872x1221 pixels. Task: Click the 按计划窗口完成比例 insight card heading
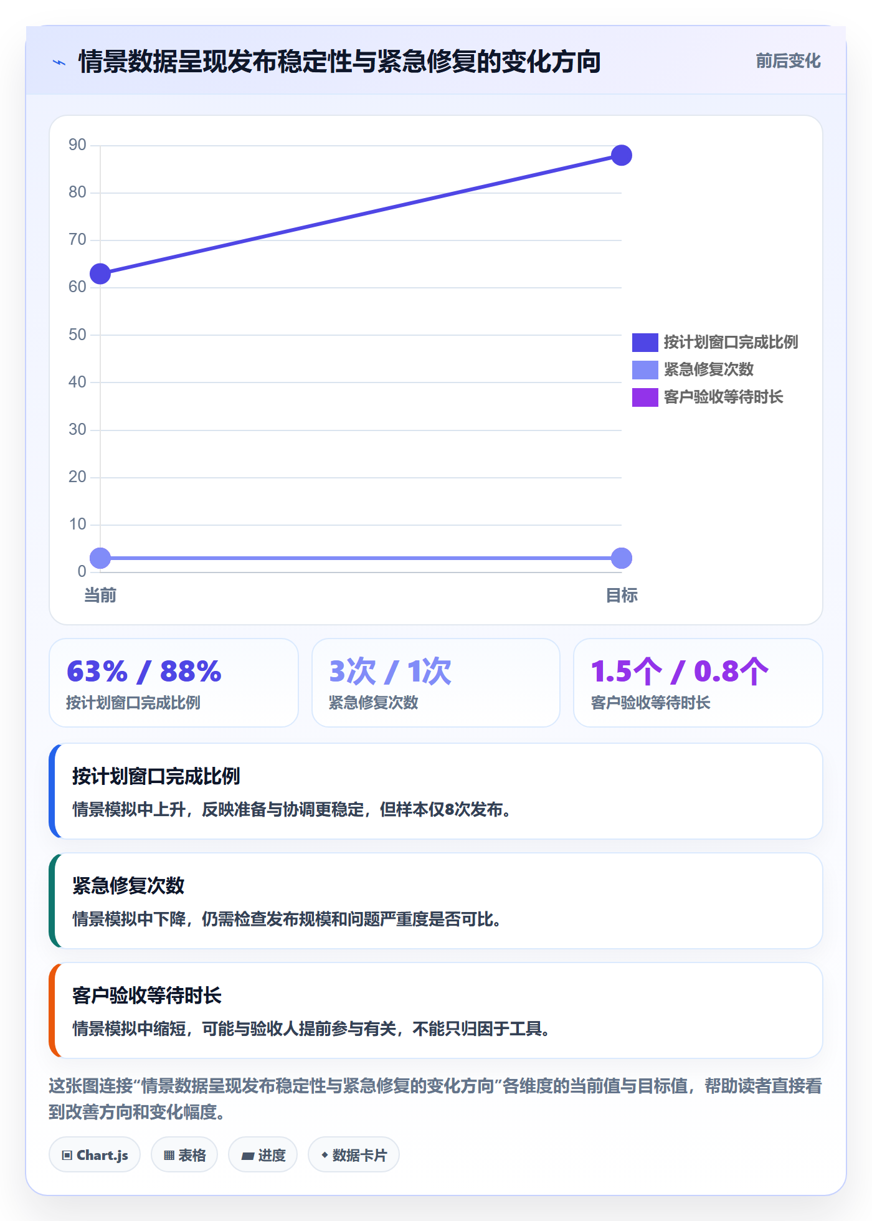coord(156,776)
